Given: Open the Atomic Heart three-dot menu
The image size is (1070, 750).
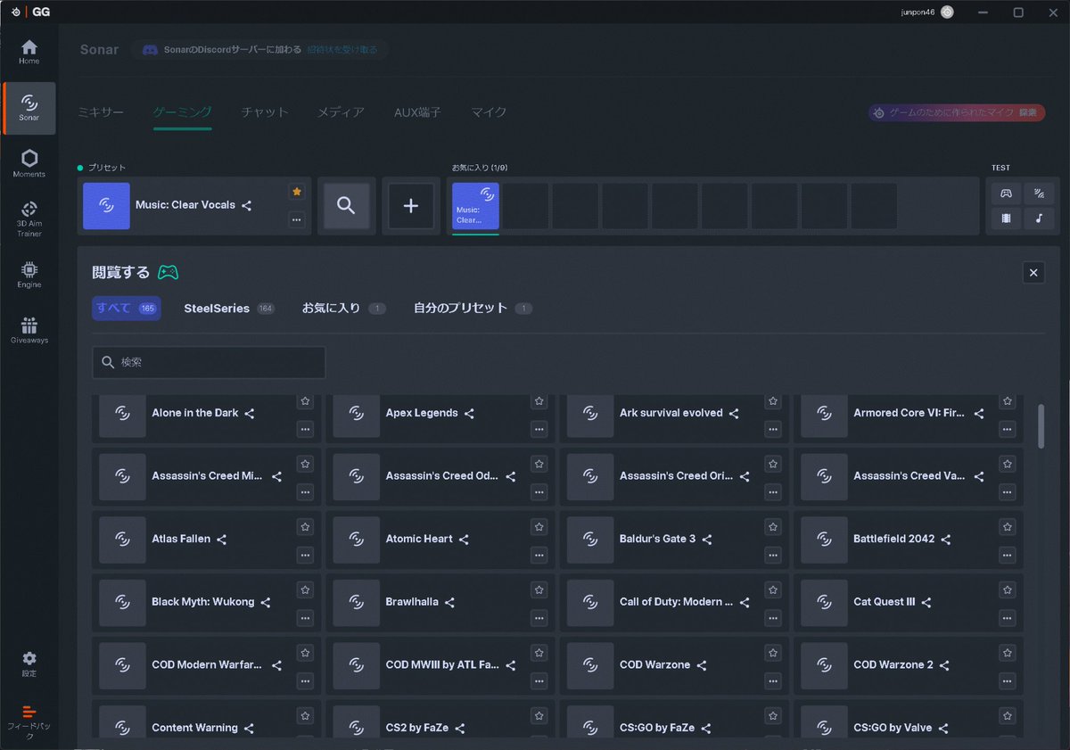Looking at the screenshot, I should pos(539,555).
